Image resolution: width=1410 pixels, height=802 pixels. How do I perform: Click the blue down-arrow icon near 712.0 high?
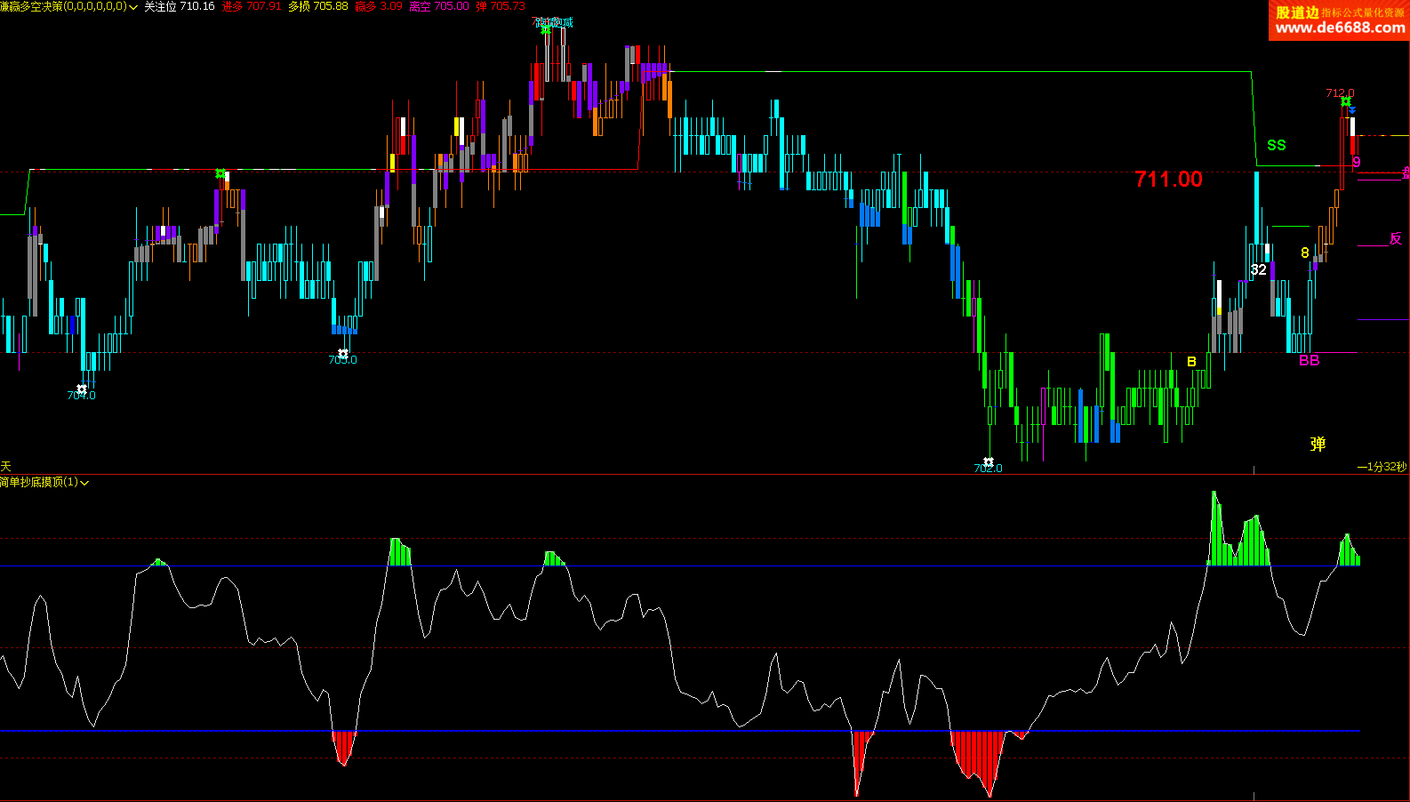(x=1352, y=110)
